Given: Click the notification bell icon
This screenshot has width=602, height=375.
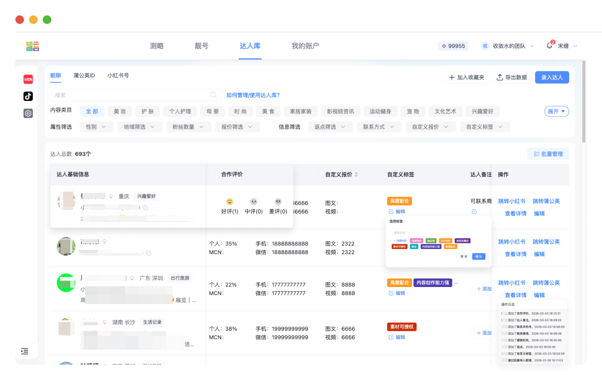Looking at the screenshot, I should point(549,46).
